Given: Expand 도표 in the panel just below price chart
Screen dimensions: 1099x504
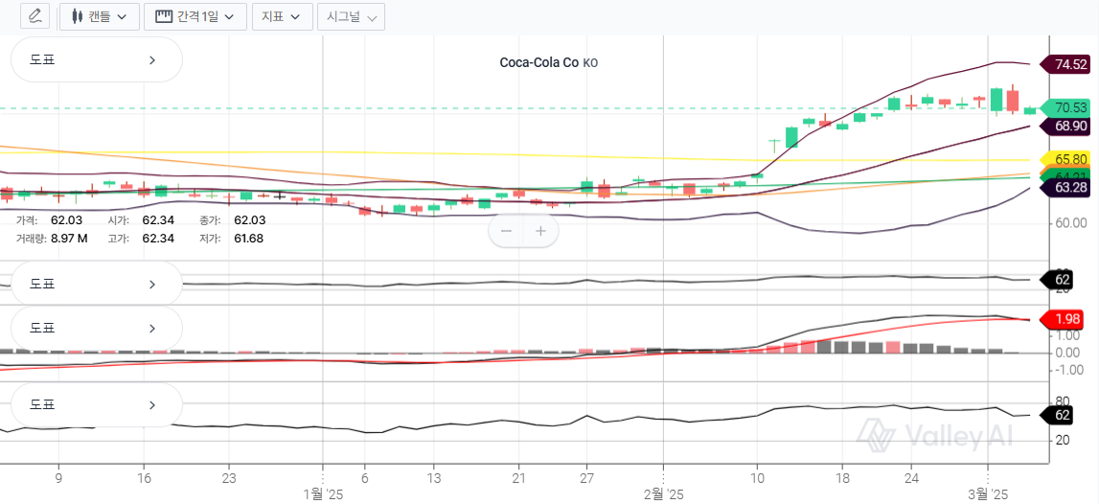Looking at the screenshot, I should click(x=96, y=284).
